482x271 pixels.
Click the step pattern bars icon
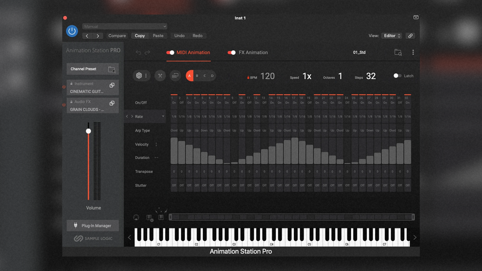[x=175, y=76]
